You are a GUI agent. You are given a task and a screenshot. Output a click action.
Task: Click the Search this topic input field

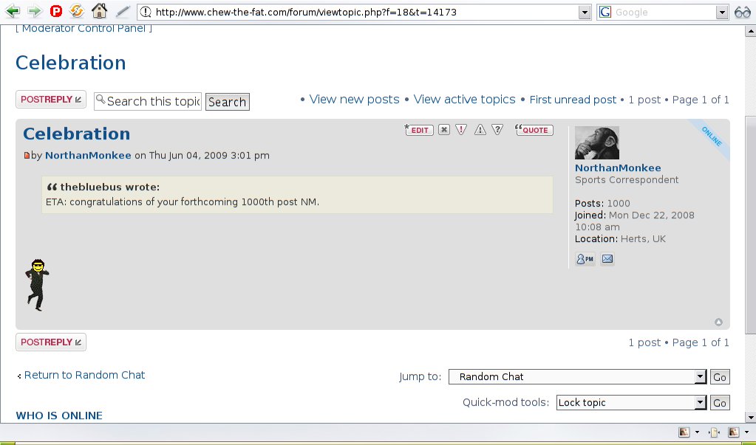(x=148, y=101)
